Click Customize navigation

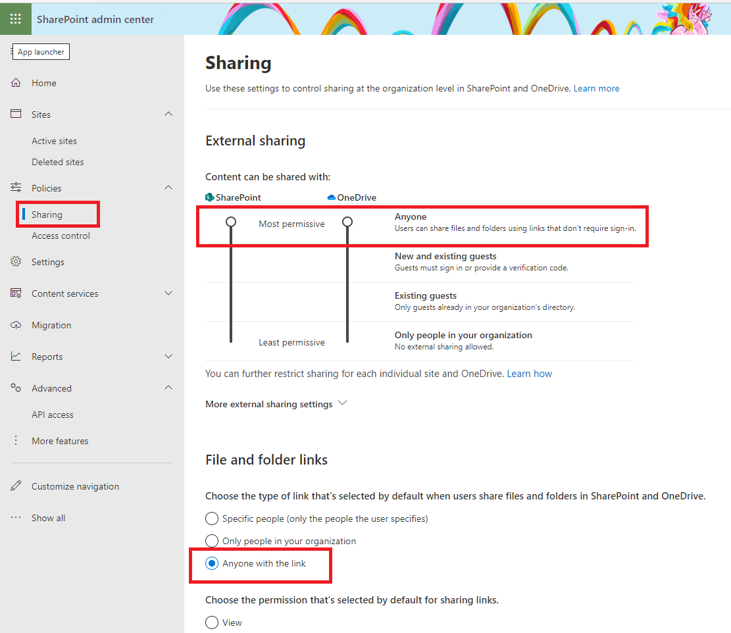(75, 486)
